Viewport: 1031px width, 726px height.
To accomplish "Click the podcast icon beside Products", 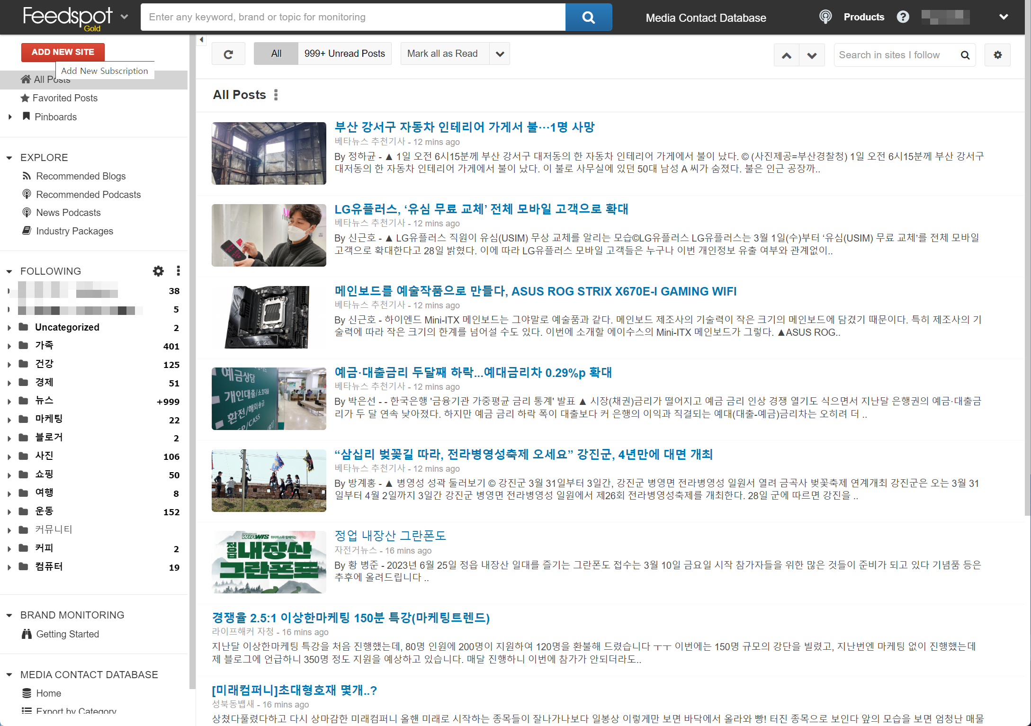I will tap(825, 17).
